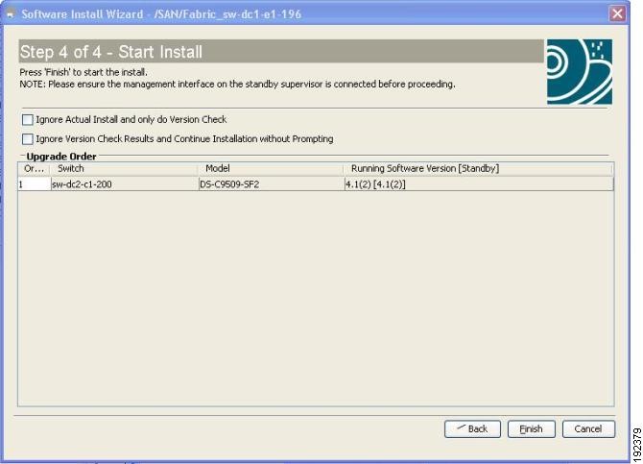Click the model cell DS-C9509-SF2
The height and width of the screenshot is (464, 643).
pos(271,184)
